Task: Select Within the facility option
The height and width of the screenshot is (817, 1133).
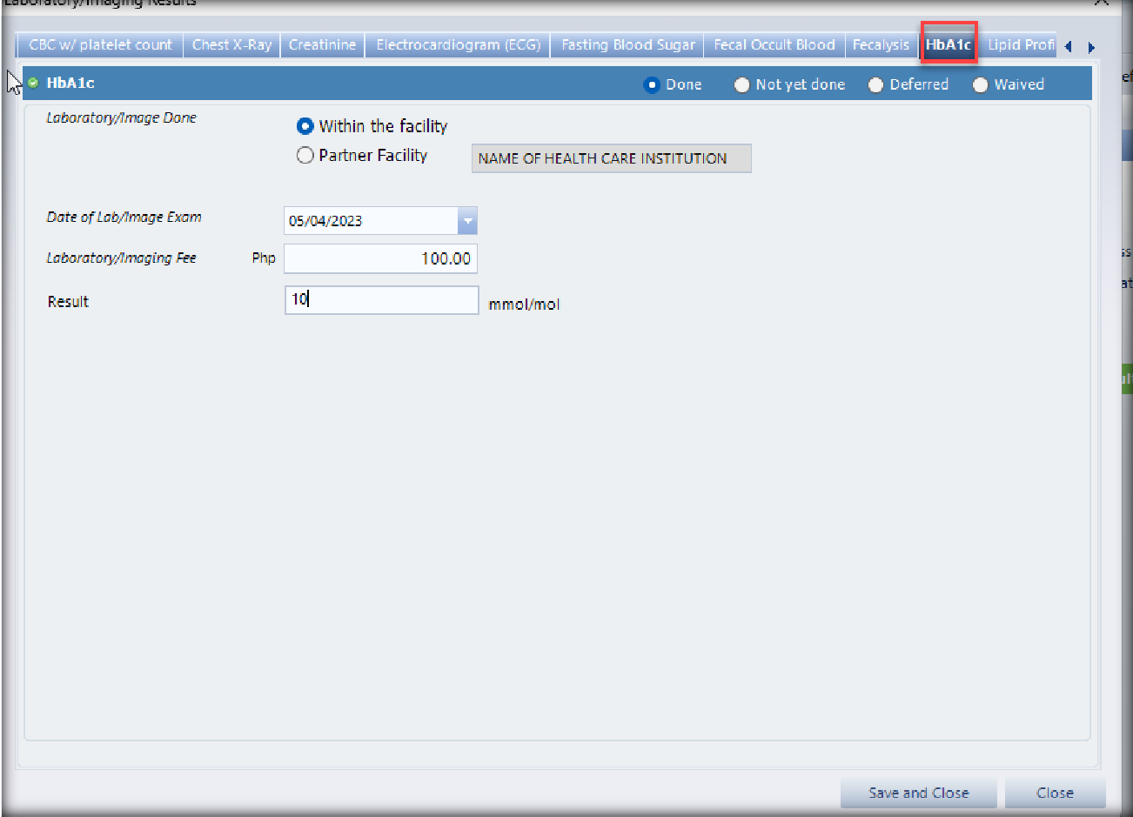Action: (x=305, y=126)
